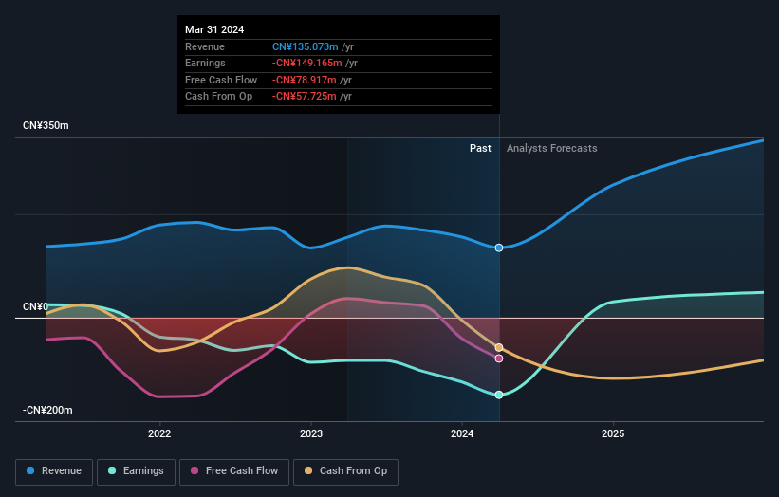The width and height of the screenshot is (779, 497).
Task: Click the 2023 x-axis label
Action: pos(310,434)
